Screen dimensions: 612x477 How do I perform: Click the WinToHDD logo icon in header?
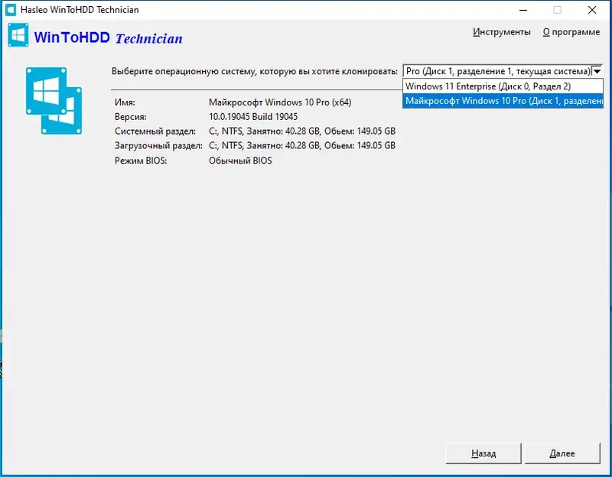(18, 35)
